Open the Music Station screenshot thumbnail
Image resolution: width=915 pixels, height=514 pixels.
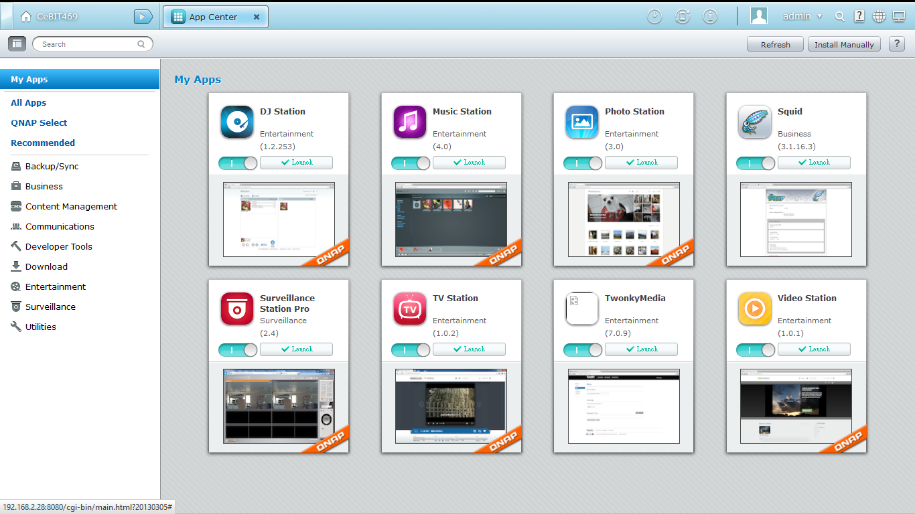[x=451, y=220]
